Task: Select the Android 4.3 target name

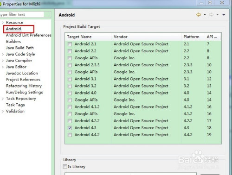Action: click(85, 128)
